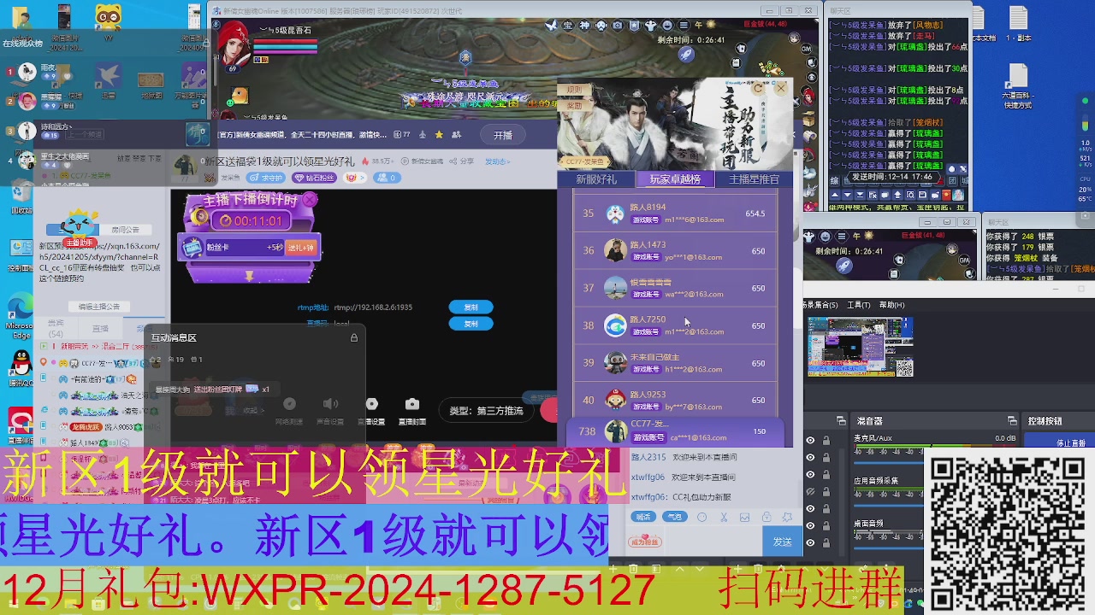Screen dimensions: 1095x615
Task: Click the 求守护 pill button
Action: tap(266, 178)
